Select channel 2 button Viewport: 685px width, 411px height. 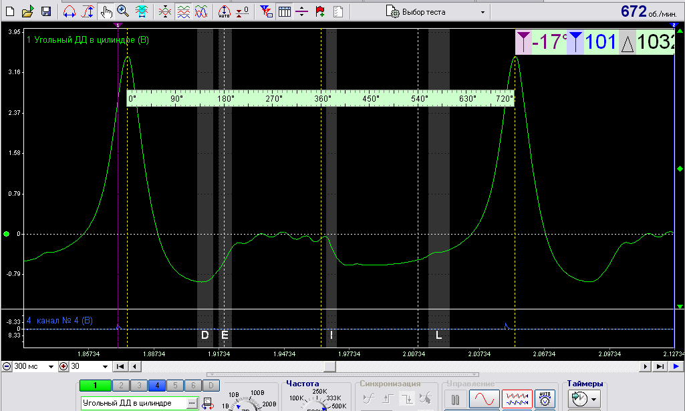121,386
